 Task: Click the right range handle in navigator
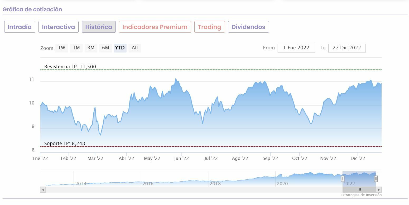point(376,179)
